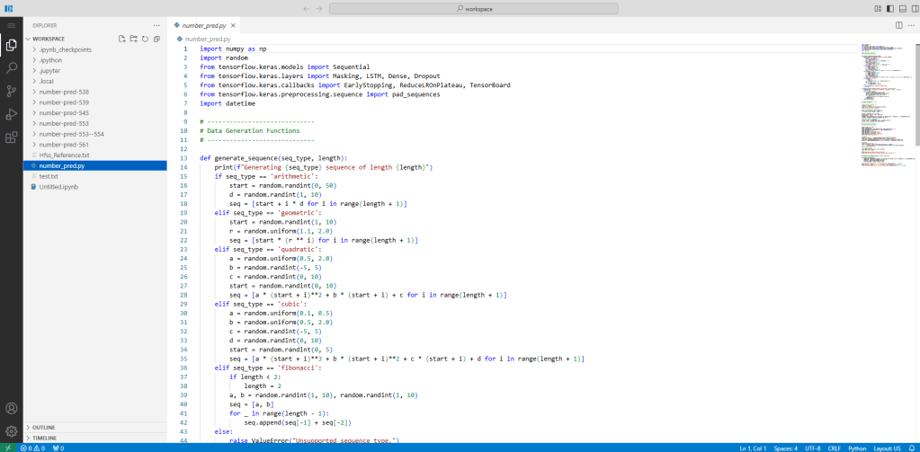Open the hamburger application menu
Image resolution: width=920 pixels, height=452 pixels.
click(x=11, y=25)
